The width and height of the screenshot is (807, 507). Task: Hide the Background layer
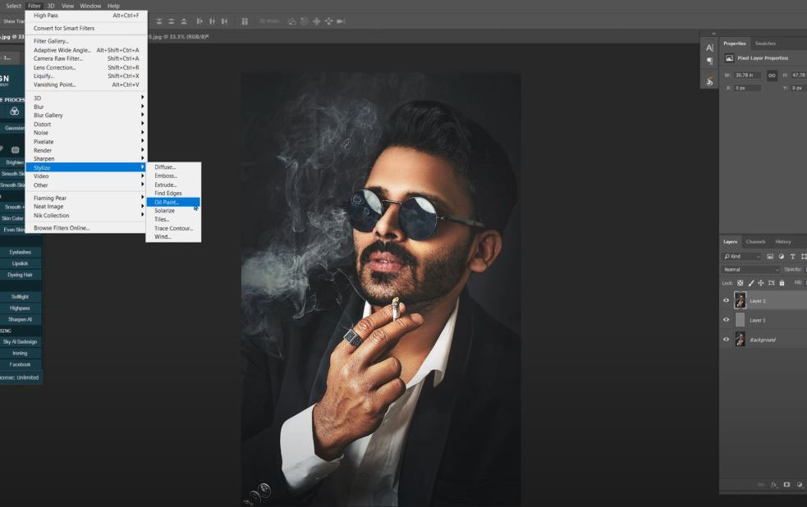pyautogui.click(x=726, y=340)
